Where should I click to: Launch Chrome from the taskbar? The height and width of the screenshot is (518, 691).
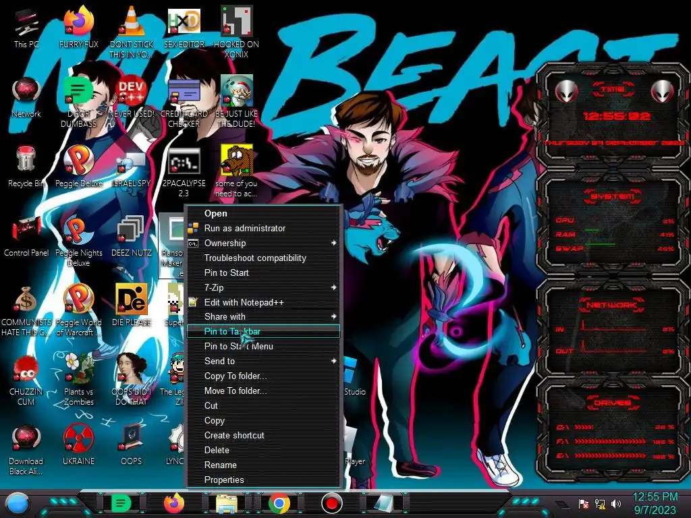pyautogui.click(x=279, y=504)
